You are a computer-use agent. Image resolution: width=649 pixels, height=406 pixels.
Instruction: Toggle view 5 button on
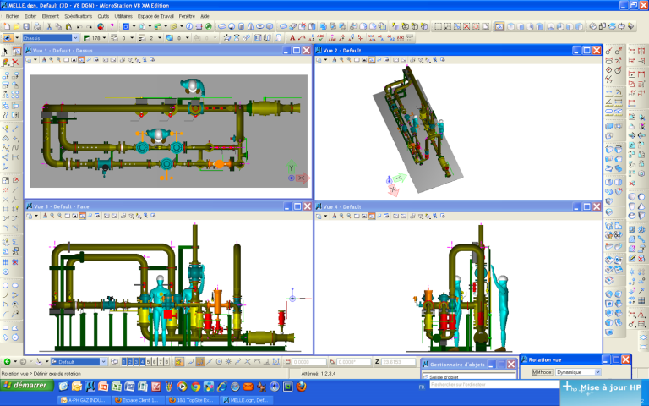point(148,362)
